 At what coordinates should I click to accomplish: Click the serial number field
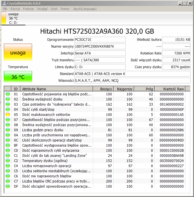(100, 46)
